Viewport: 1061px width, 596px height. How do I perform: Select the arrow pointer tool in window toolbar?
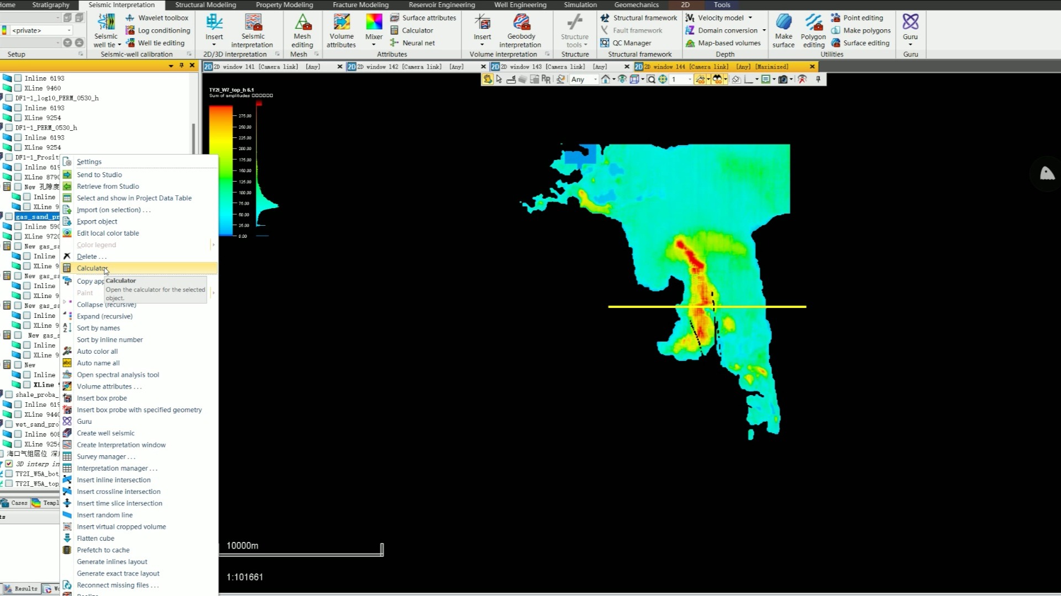[x=499, y=79]
